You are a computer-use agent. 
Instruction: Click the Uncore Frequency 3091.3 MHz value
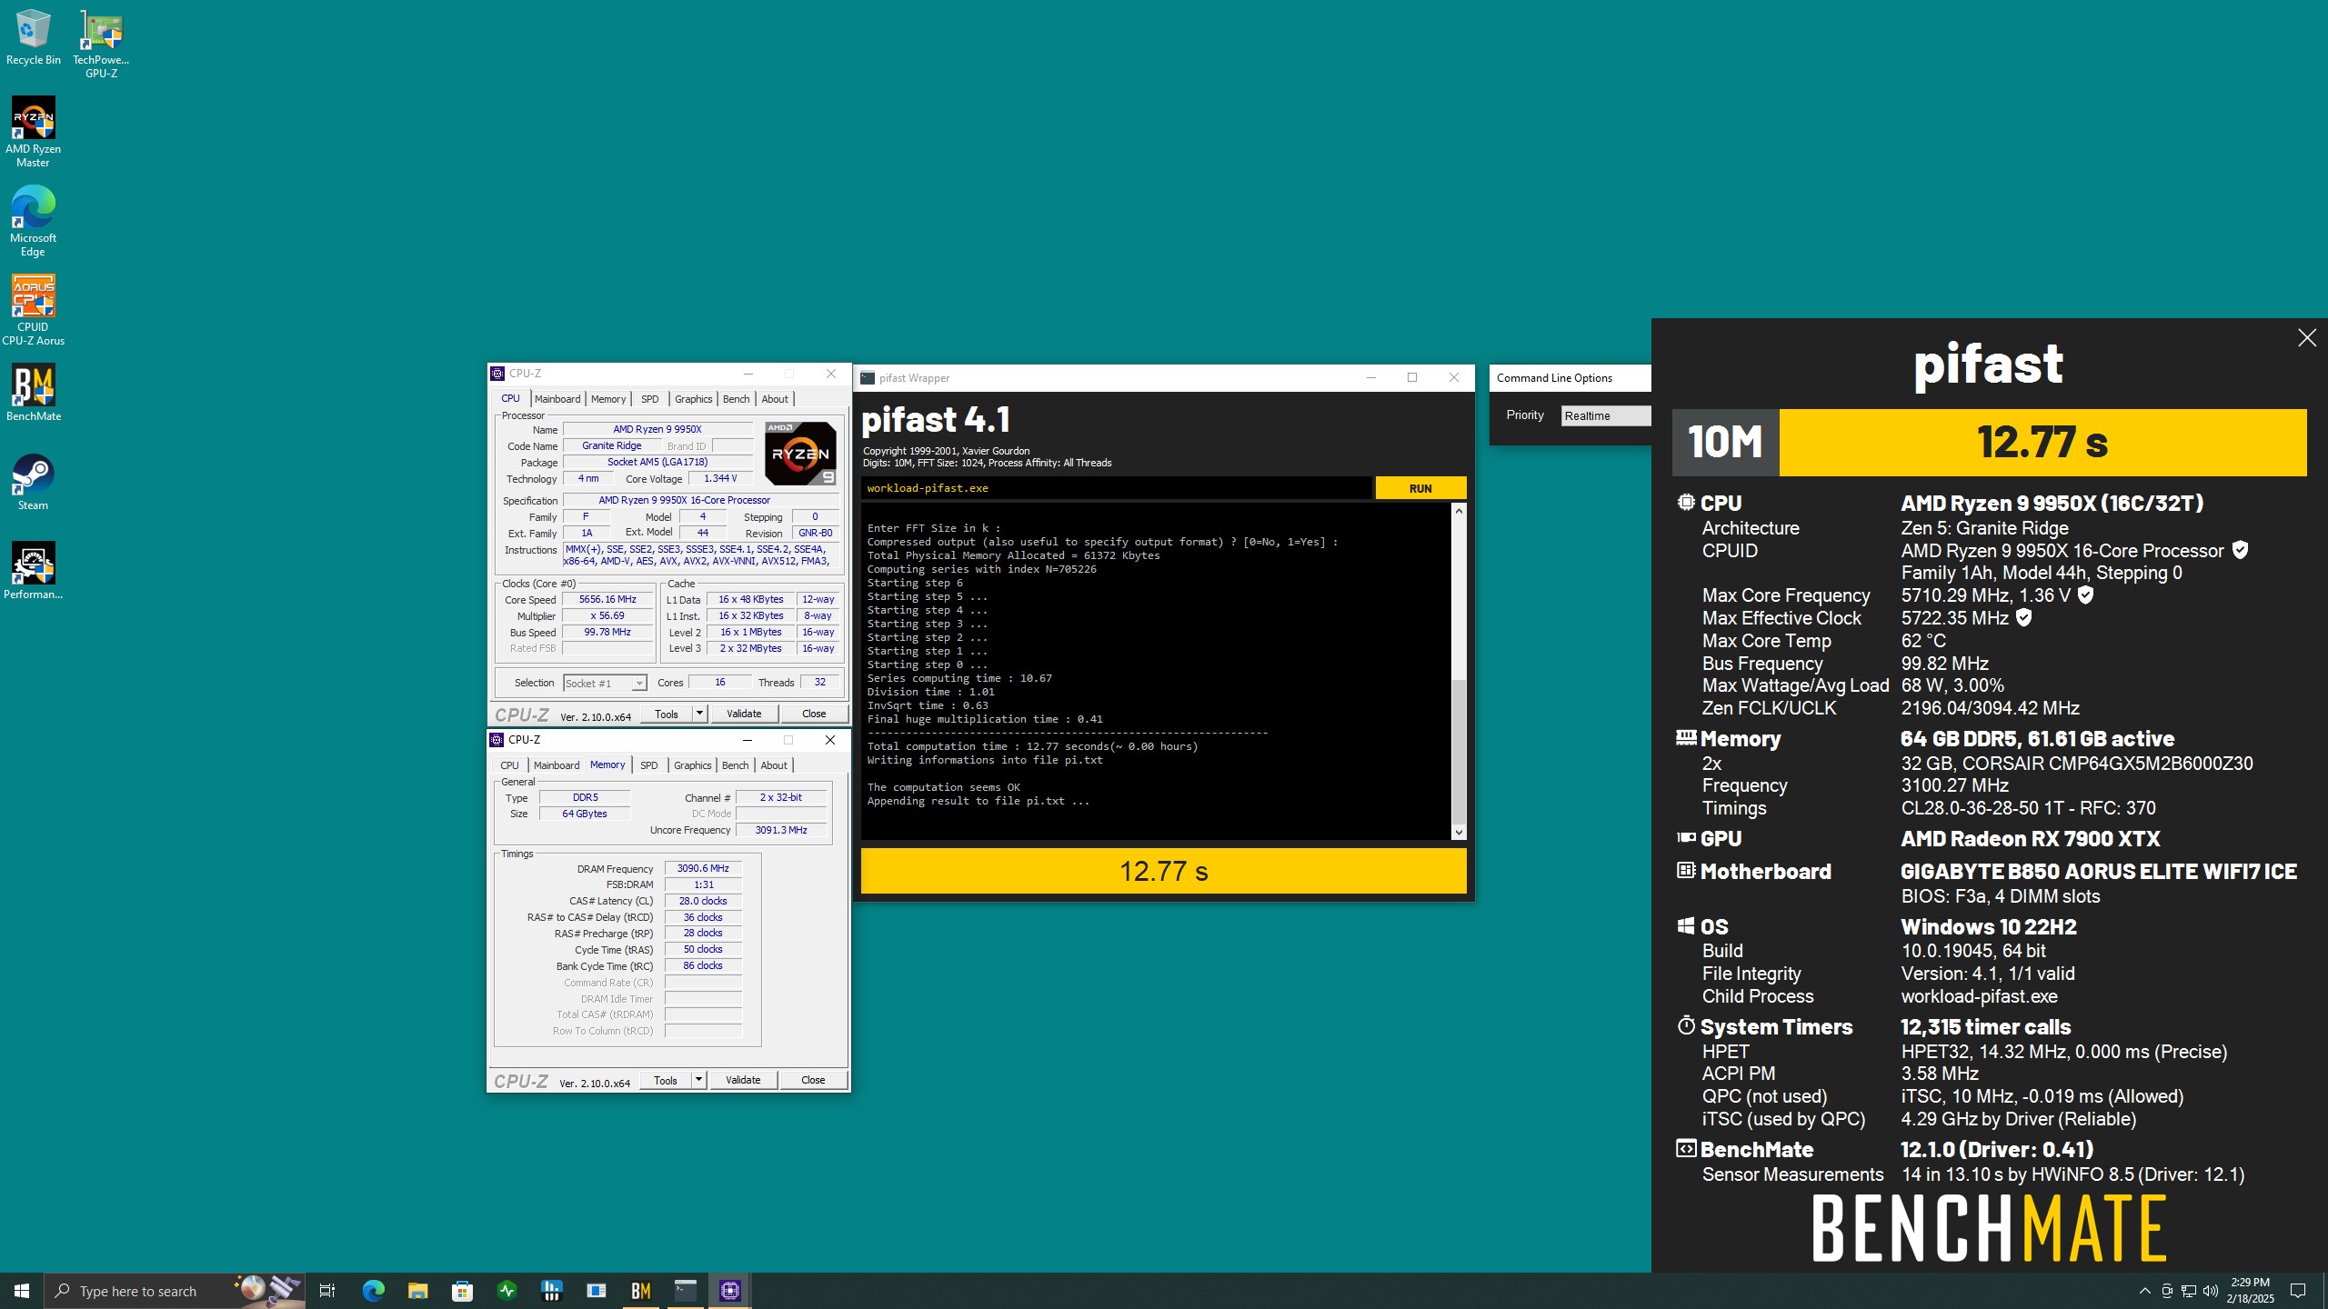tap(781, 831)
